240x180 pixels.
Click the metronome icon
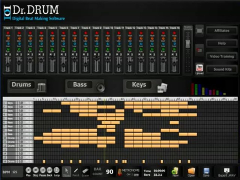[x=119, y=172]
